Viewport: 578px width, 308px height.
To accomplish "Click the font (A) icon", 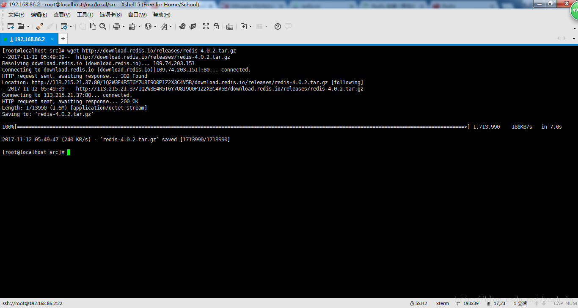I will click(164, 26).
